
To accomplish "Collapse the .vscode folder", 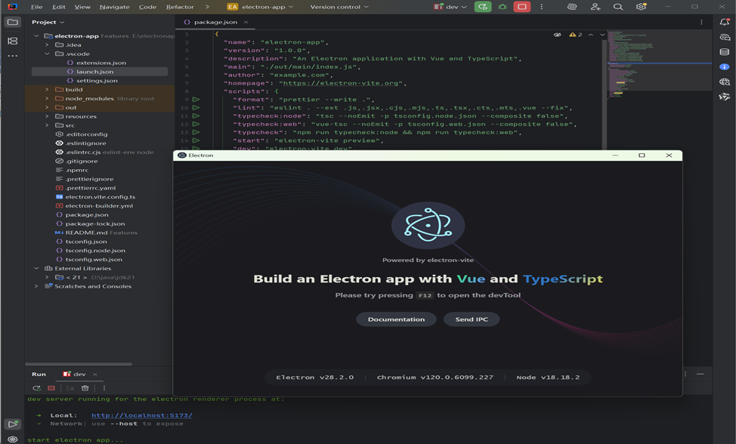I will tap(47, 54).
